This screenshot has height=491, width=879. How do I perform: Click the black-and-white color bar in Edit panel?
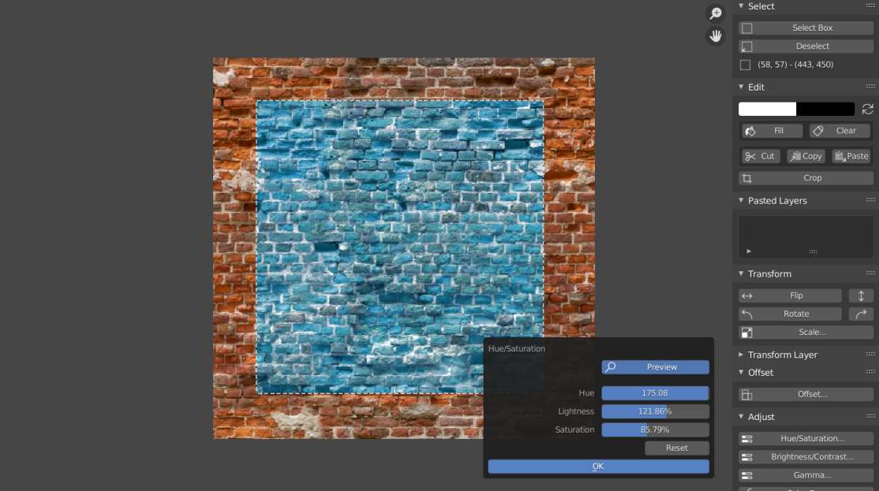(x=797, y=108)
